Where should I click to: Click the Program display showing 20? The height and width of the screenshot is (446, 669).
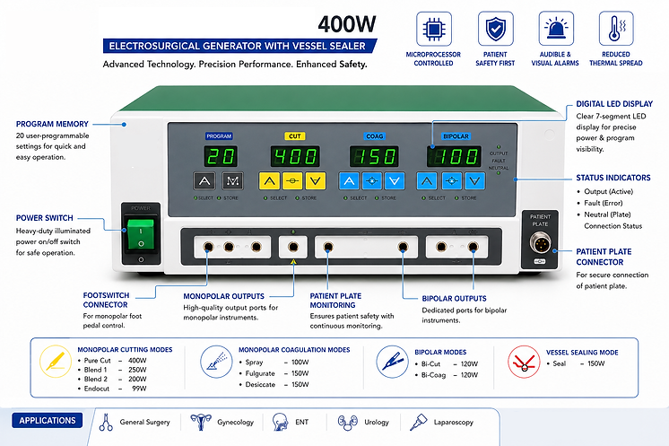(x=221, y=157)
